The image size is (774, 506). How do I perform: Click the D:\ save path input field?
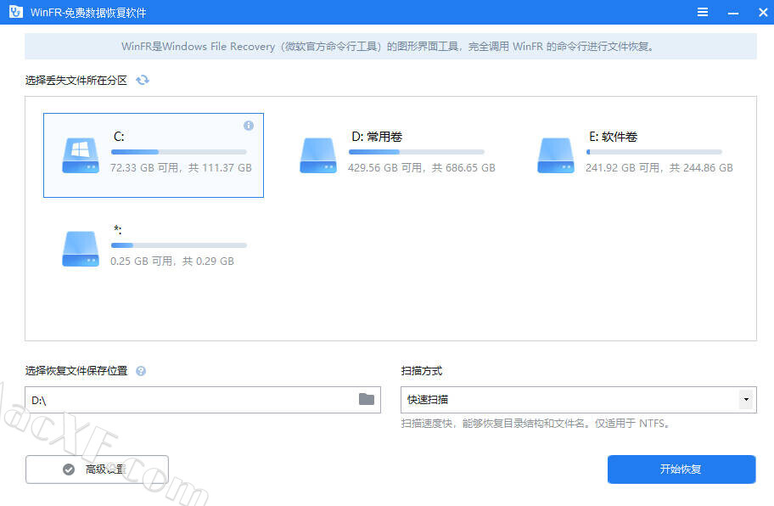tap(191, 399)
